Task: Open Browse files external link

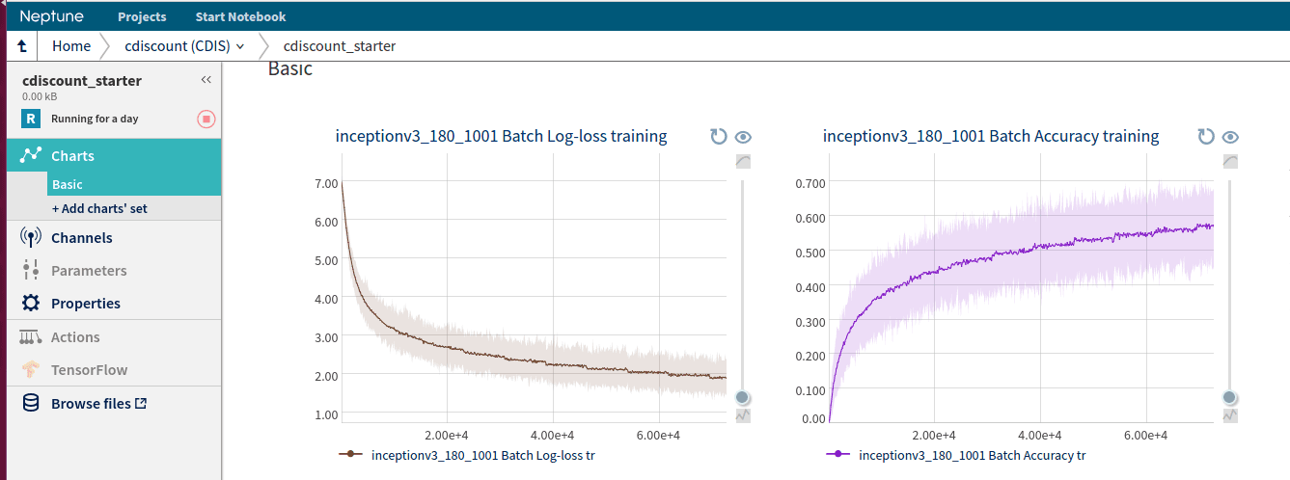Action: coord(98,404)
